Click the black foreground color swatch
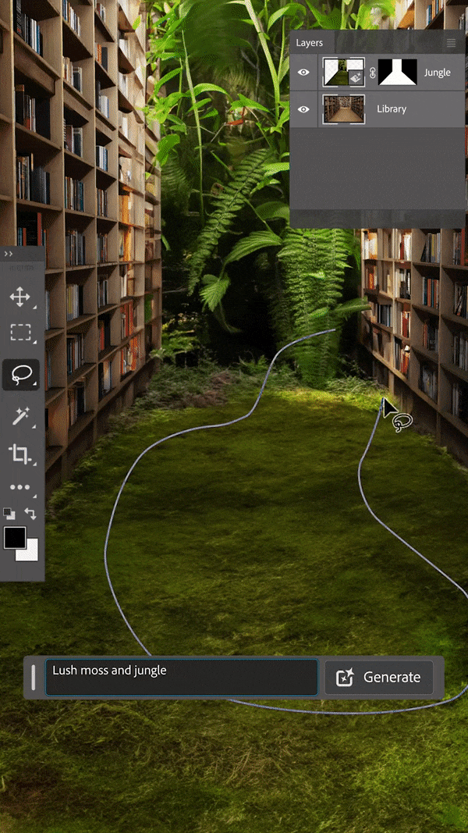This screenshot has width=468, height=833. tap(15, 537)
